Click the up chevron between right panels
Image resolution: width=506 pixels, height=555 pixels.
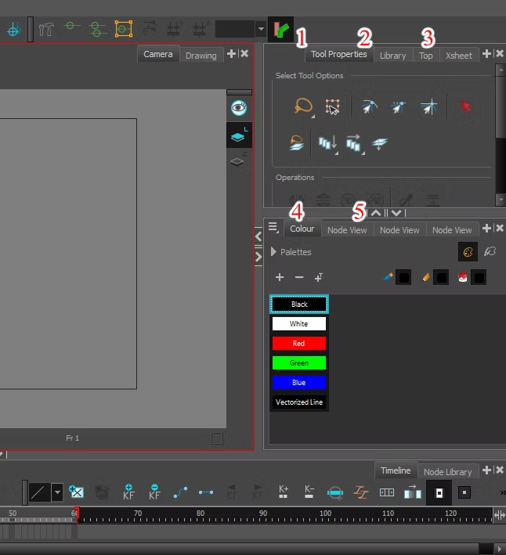[376, 213]
